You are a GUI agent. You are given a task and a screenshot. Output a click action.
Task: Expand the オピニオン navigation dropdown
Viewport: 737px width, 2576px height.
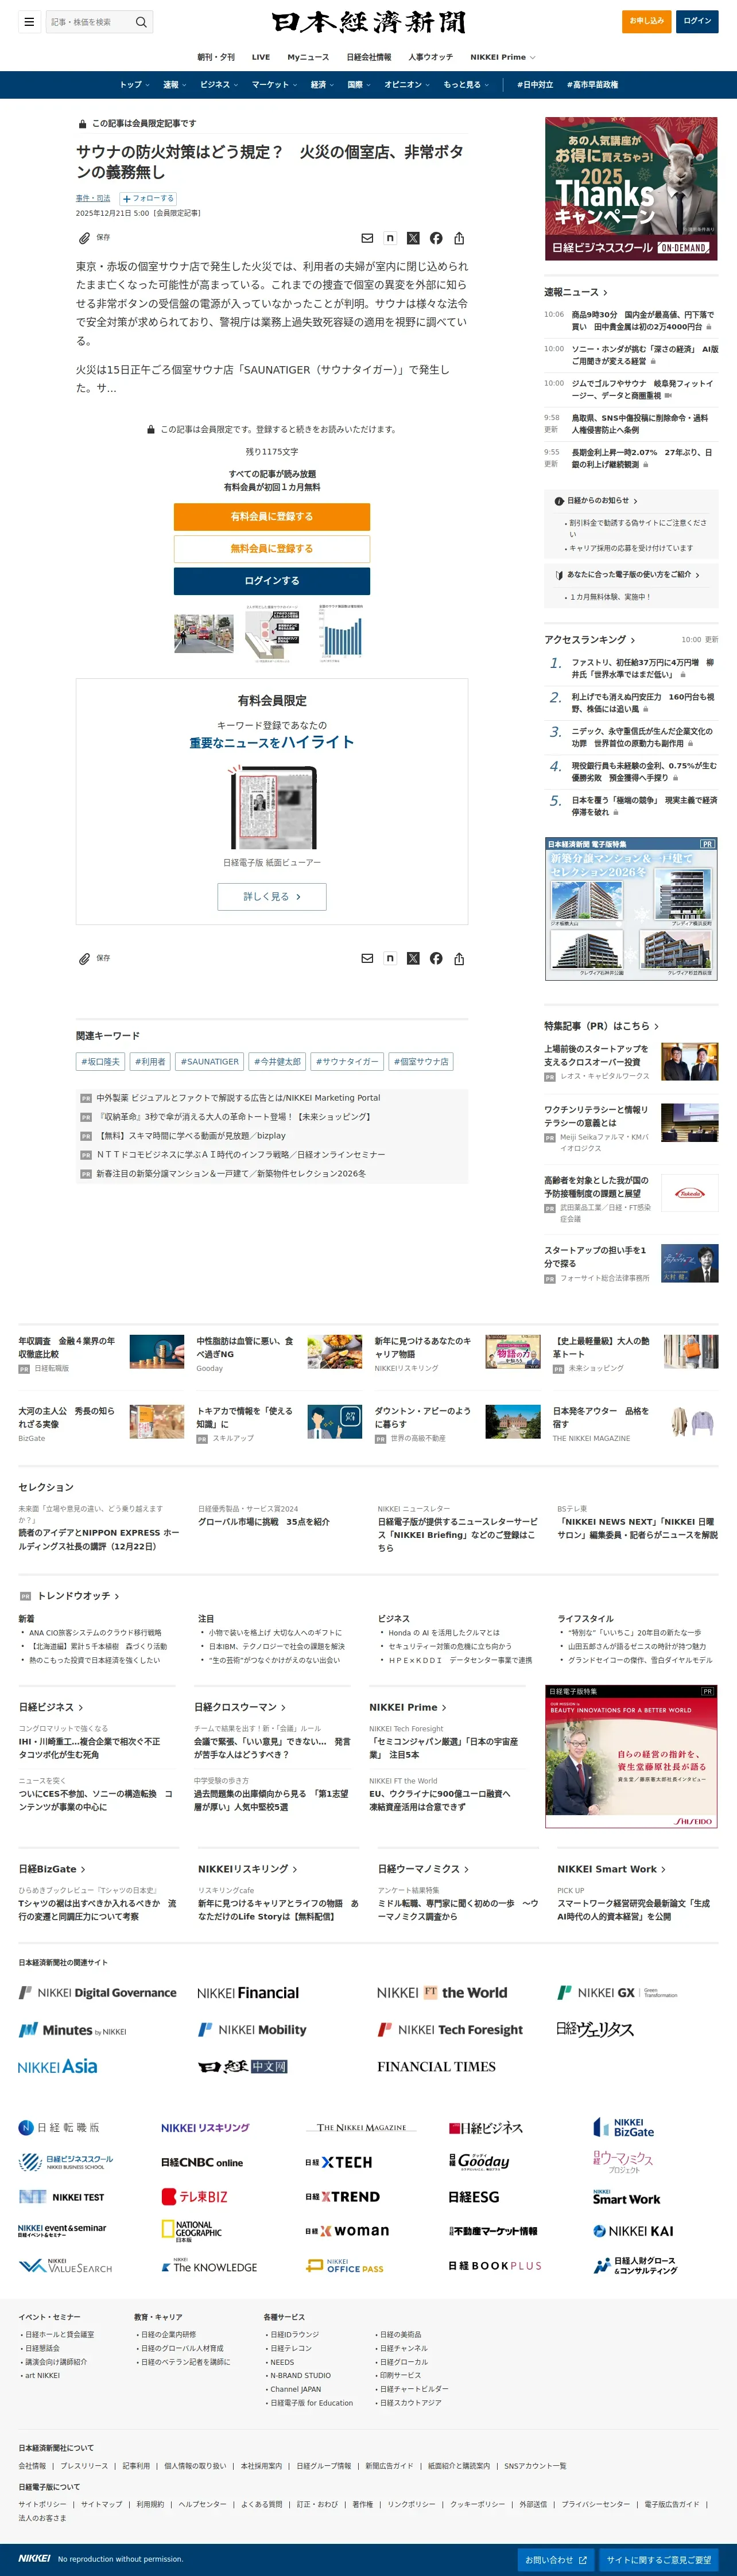point(407,85)
